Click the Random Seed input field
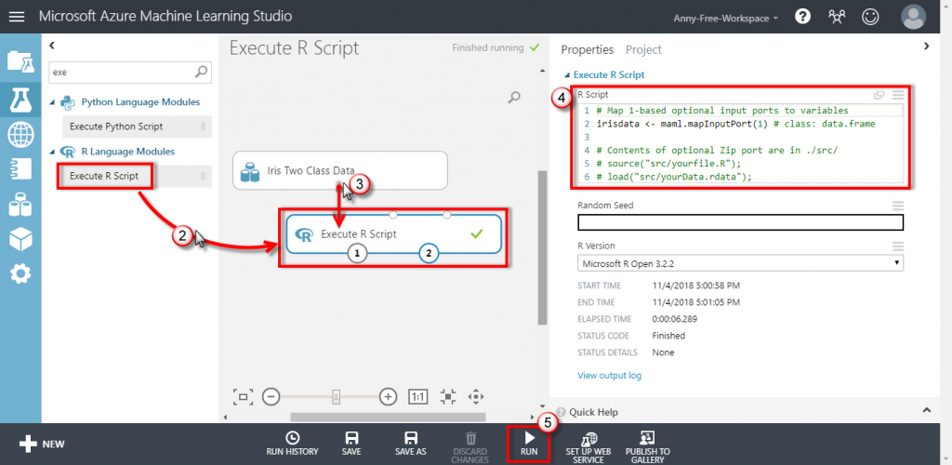Viewport: 952px width, 465px height. click(x=740, y=223)
